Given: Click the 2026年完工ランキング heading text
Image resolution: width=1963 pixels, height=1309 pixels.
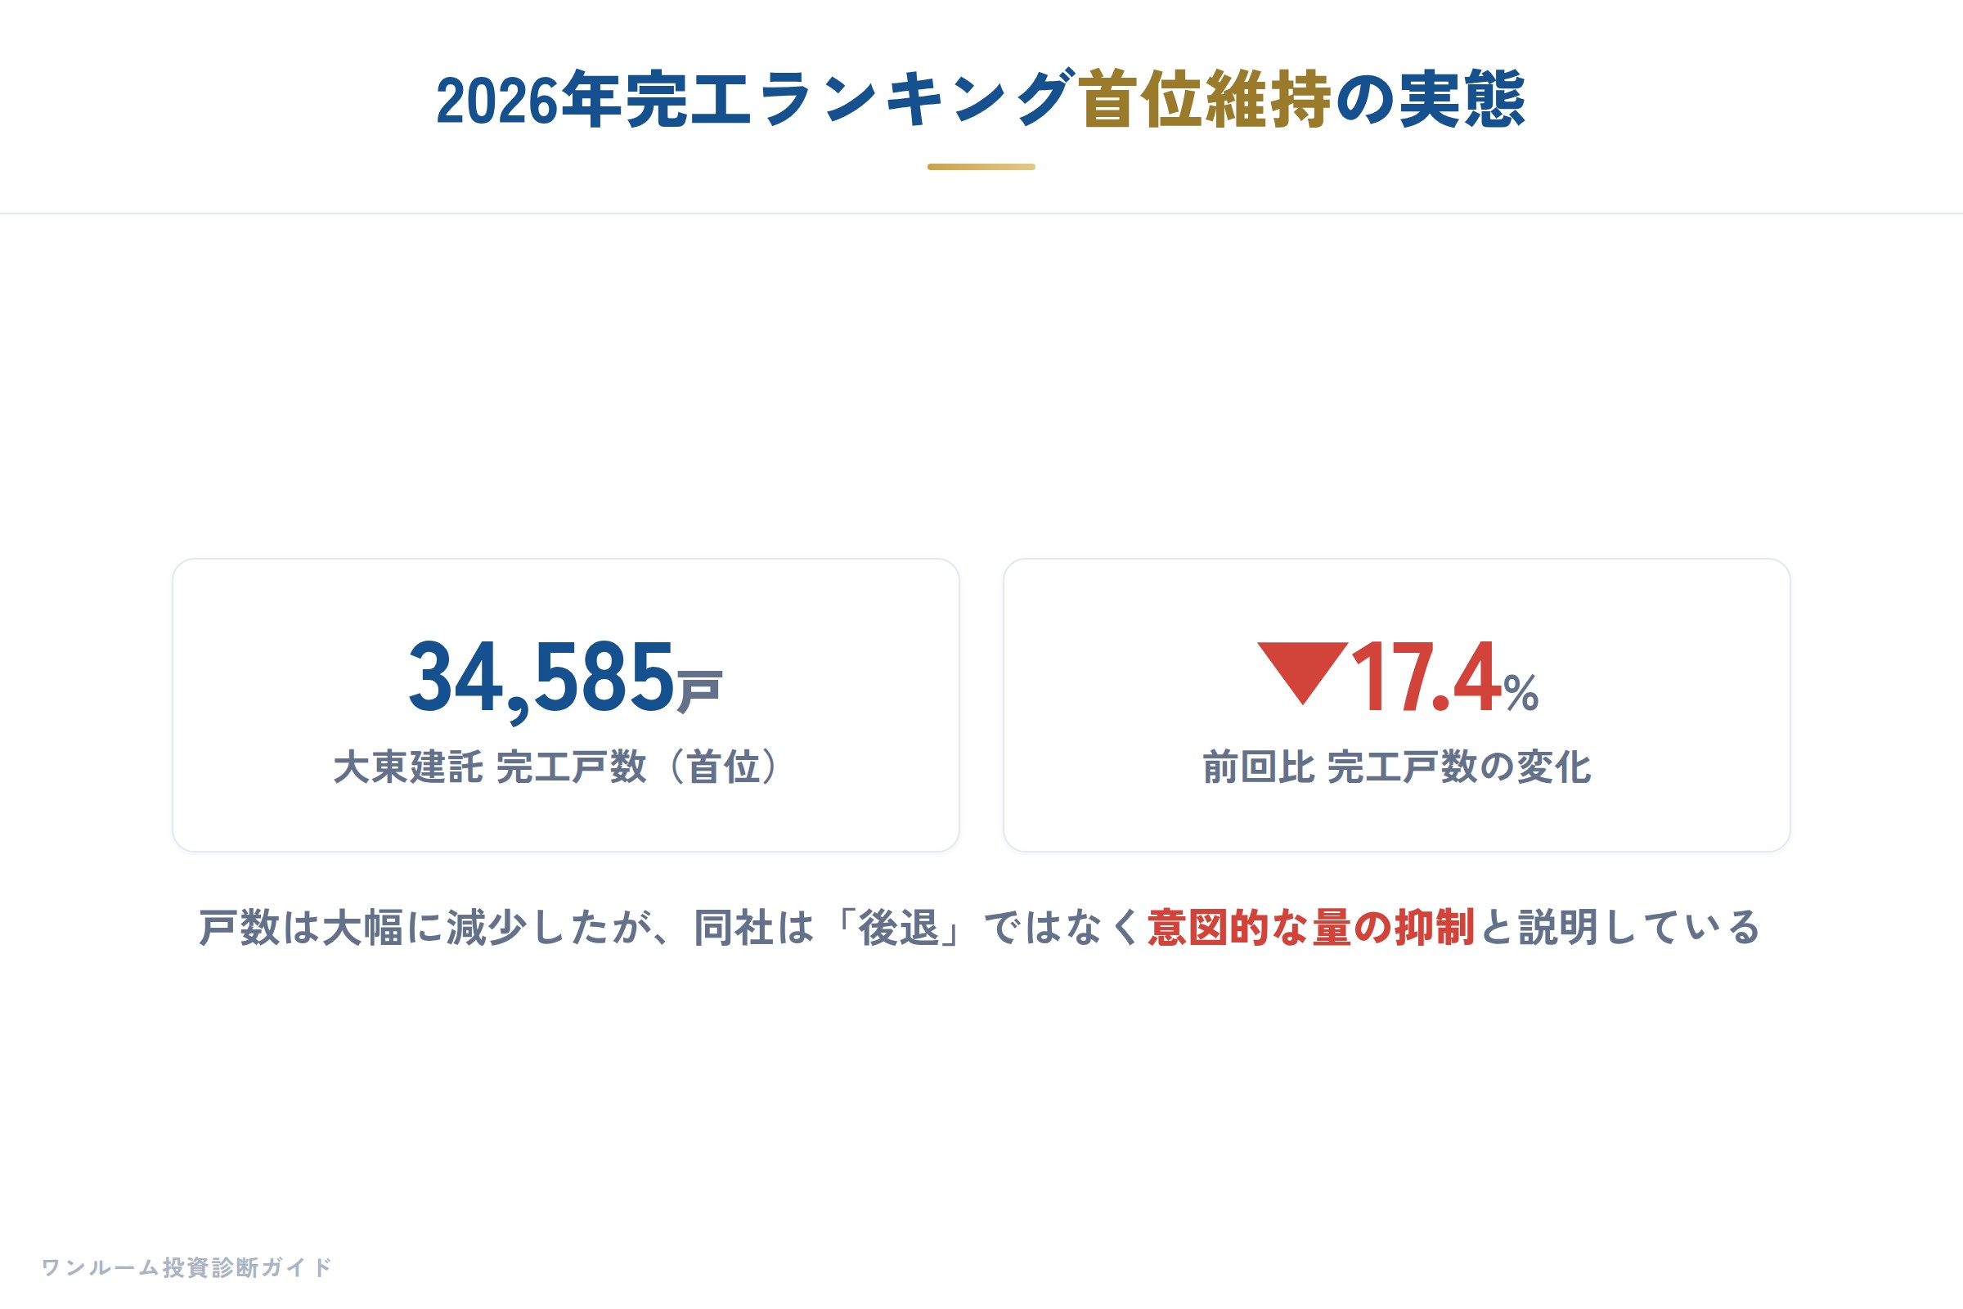Looking at the screenshot, I should (755, 99).
